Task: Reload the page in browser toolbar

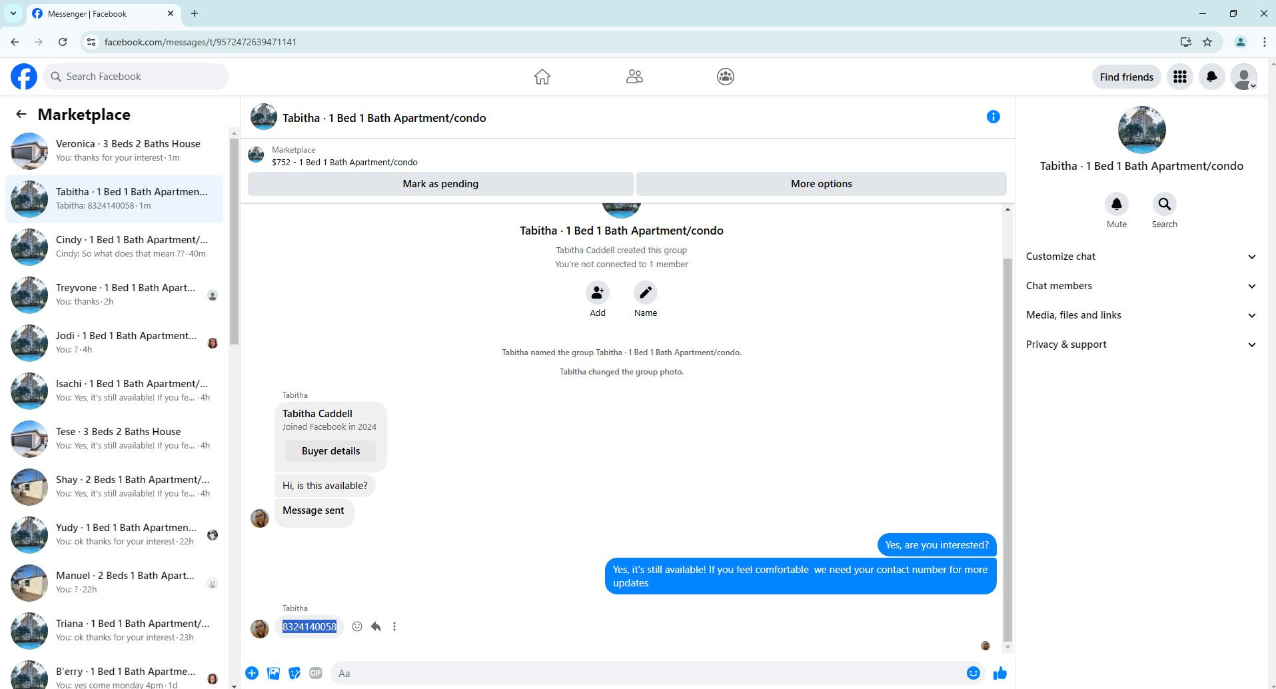Action: coord(63,42)
